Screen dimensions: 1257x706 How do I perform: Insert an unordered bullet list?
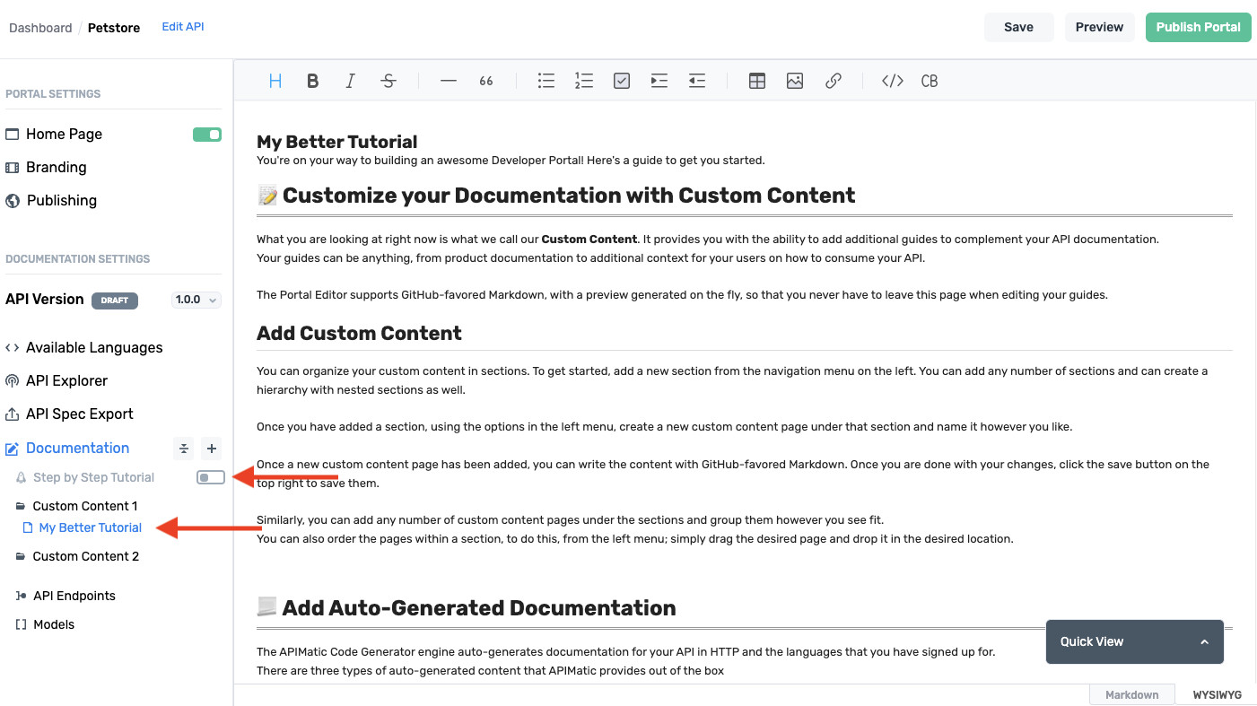coord(546,81)
